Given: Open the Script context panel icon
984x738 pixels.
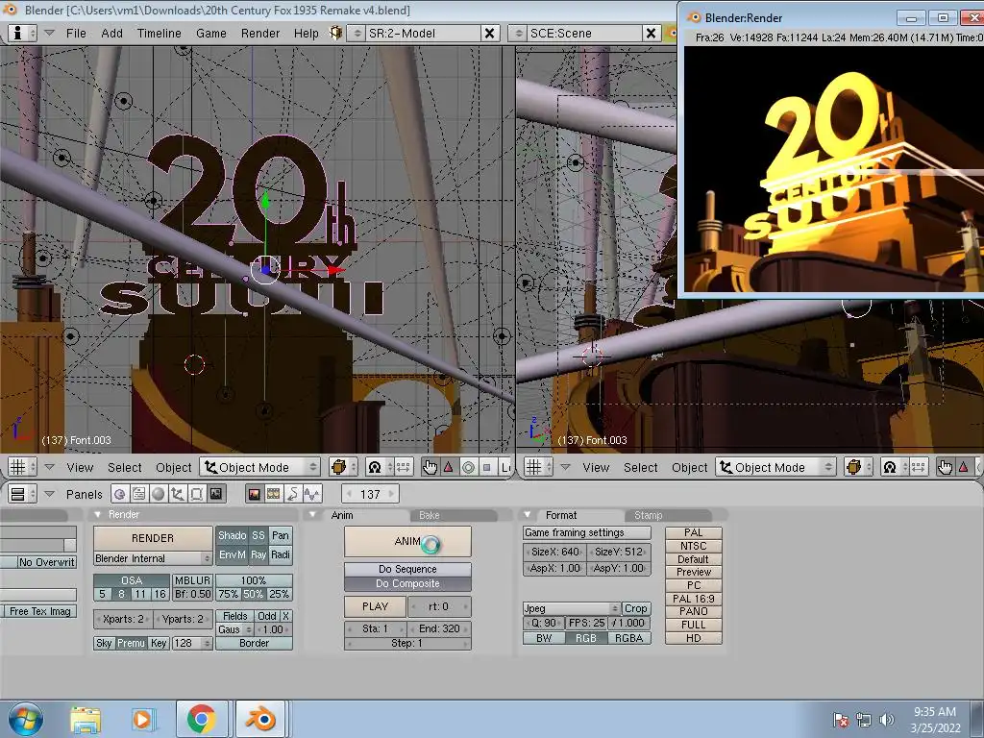Looking at the screenshot, I should [x=138, y=494].
